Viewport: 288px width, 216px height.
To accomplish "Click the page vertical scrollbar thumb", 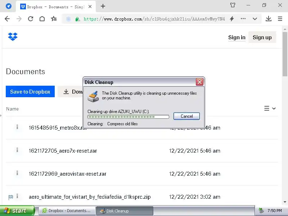I will tap(285, 54).
